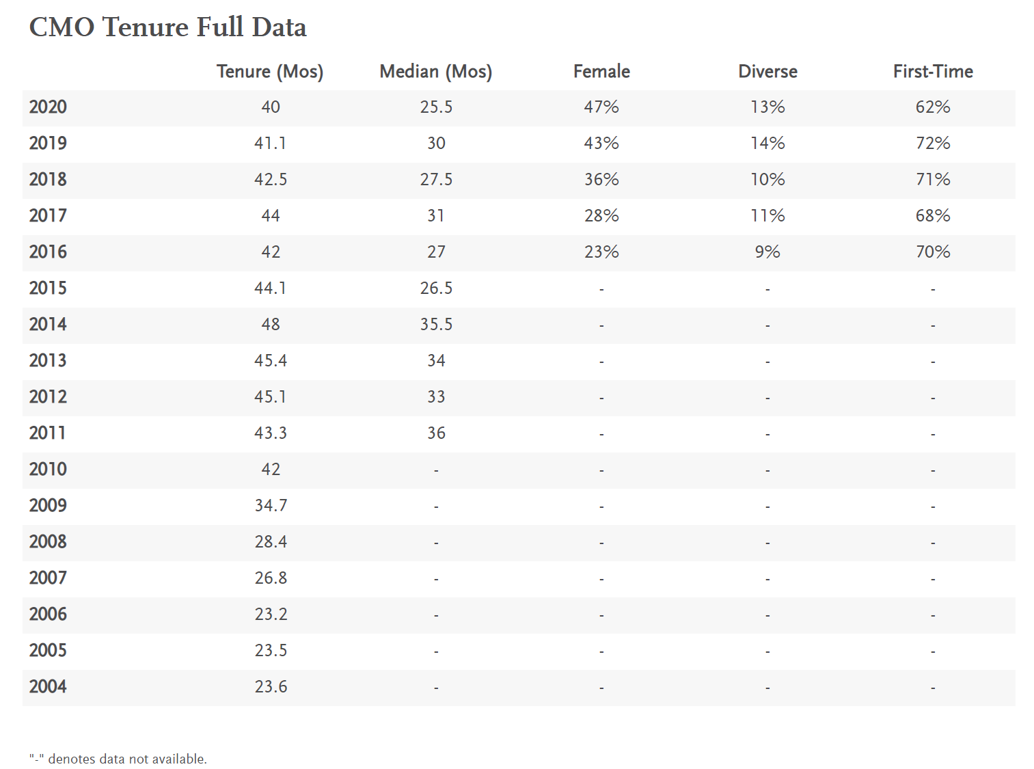Select the "First-Time" column header
Image resolution: width=1034 pixels, height=769 pixels.
(933, 72)
